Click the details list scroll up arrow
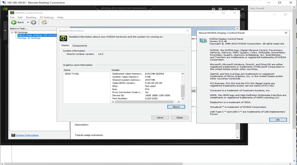Image resolution: width=297 pixels, height=165 pixels. coord(183,74)
